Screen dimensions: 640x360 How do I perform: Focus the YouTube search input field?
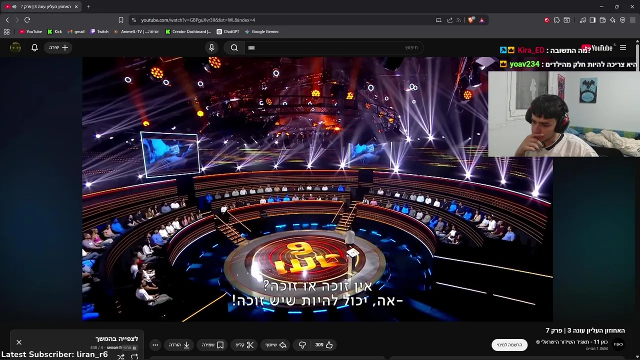[333, 47]
